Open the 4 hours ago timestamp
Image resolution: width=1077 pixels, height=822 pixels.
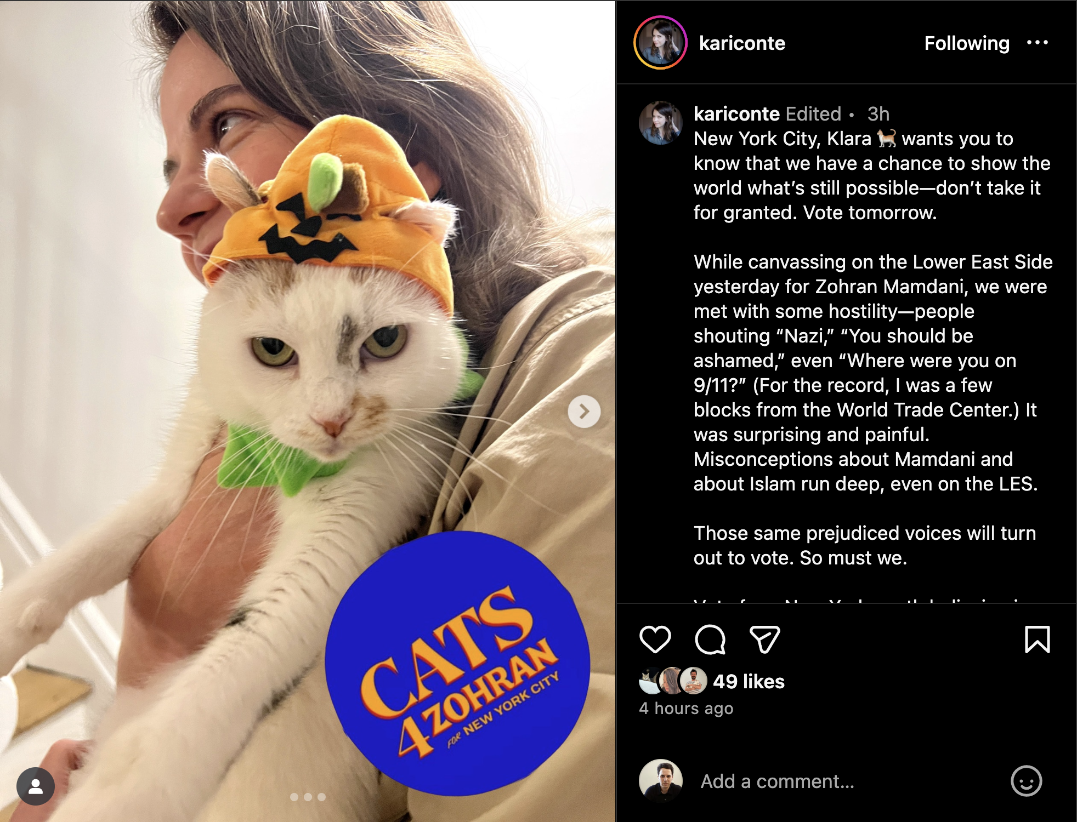point(686,708)
